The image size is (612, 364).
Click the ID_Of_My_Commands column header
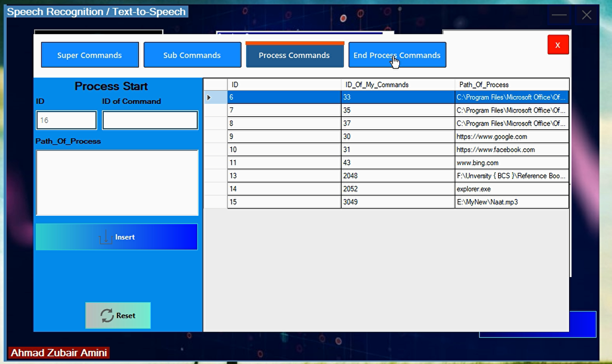tap(397, 84)
